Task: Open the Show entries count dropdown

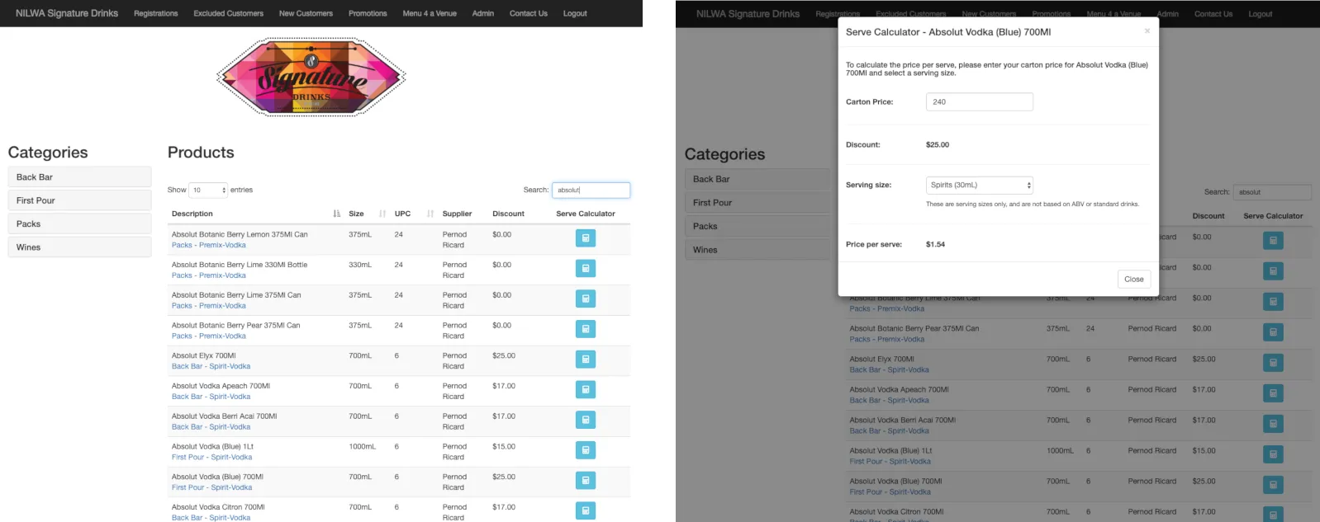Action: pyautogui.click(x=208, y=190)
